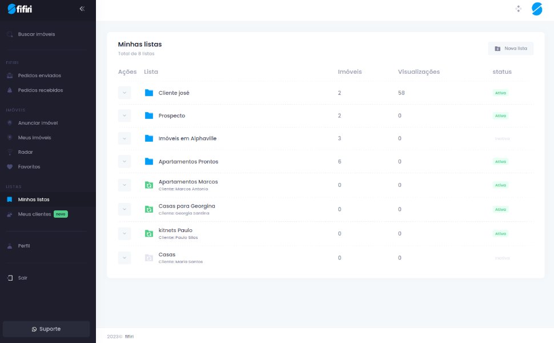This screenshot has height=343, width=554.
Task: Open Meus clientes menu item
Action: (34, 214)
